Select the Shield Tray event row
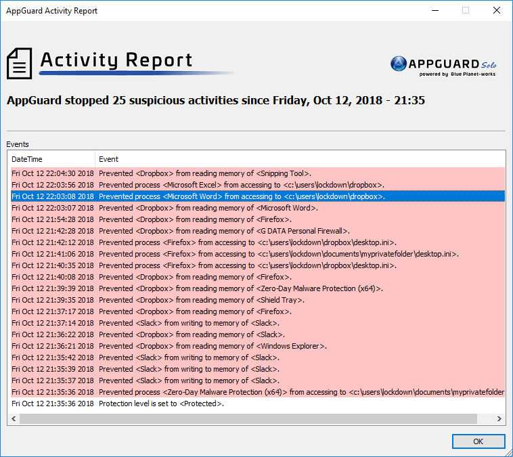Image resolution: width=513 pixels, height=457 pixels. click(x=258, y=300)
